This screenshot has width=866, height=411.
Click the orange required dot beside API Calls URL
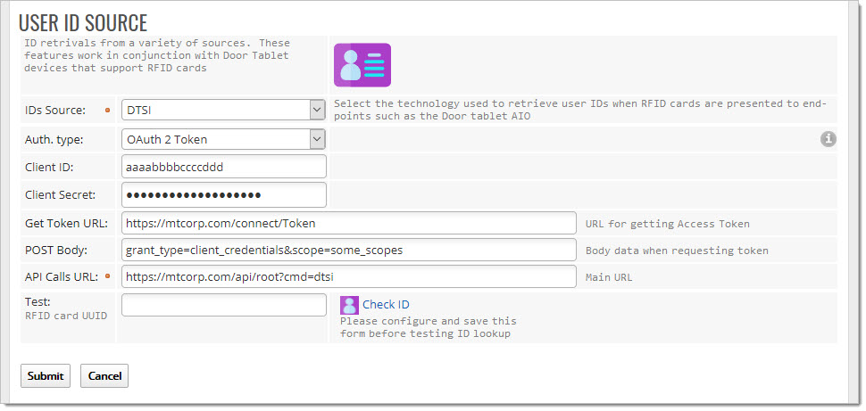pyautogui.click(x=108, y=276)
